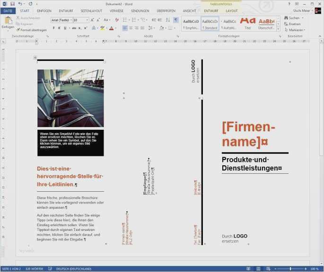Click the bulleted list icon

[x=124, y=20]
